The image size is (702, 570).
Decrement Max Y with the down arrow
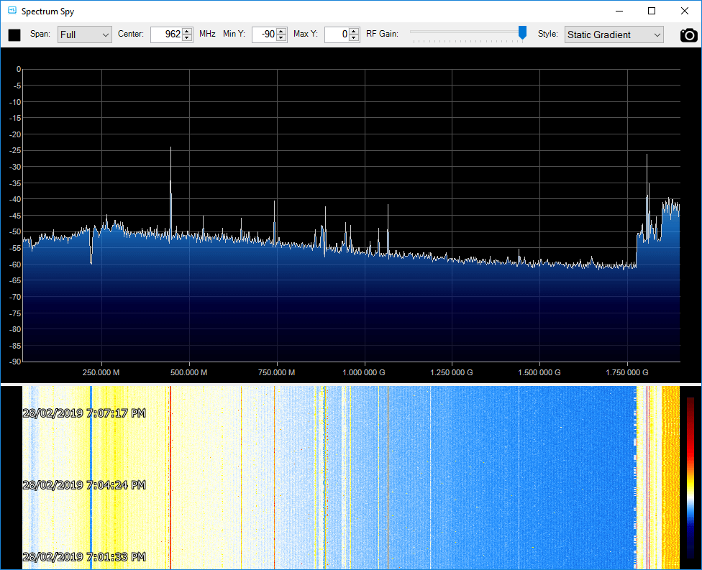[354, 38]
